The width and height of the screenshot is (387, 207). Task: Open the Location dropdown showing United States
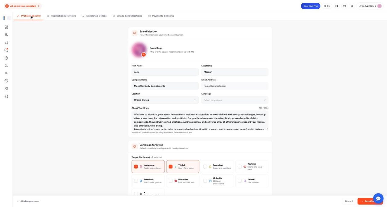tap(165, 100)
